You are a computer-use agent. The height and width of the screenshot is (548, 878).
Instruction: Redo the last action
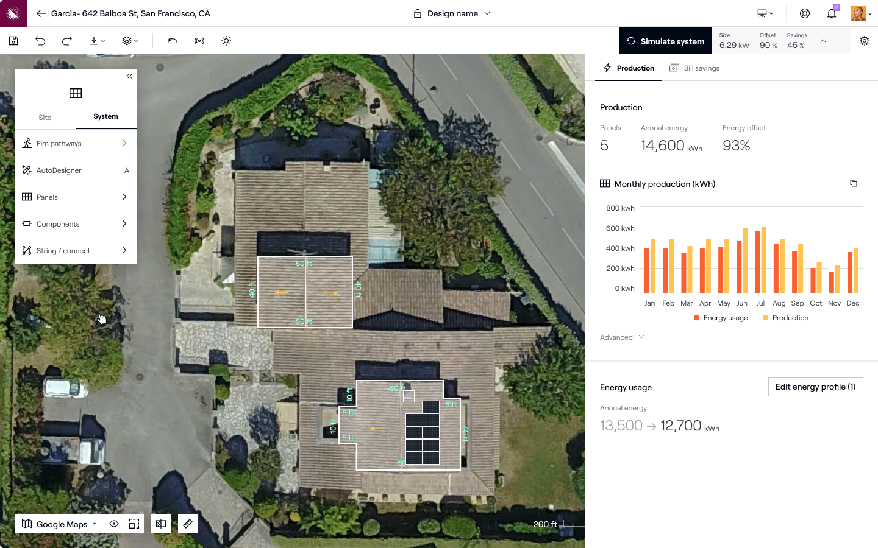click(67, 41)
